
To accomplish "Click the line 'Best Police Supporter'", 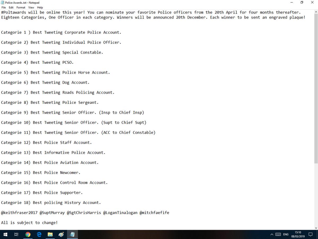I will (x=58, y=193).
